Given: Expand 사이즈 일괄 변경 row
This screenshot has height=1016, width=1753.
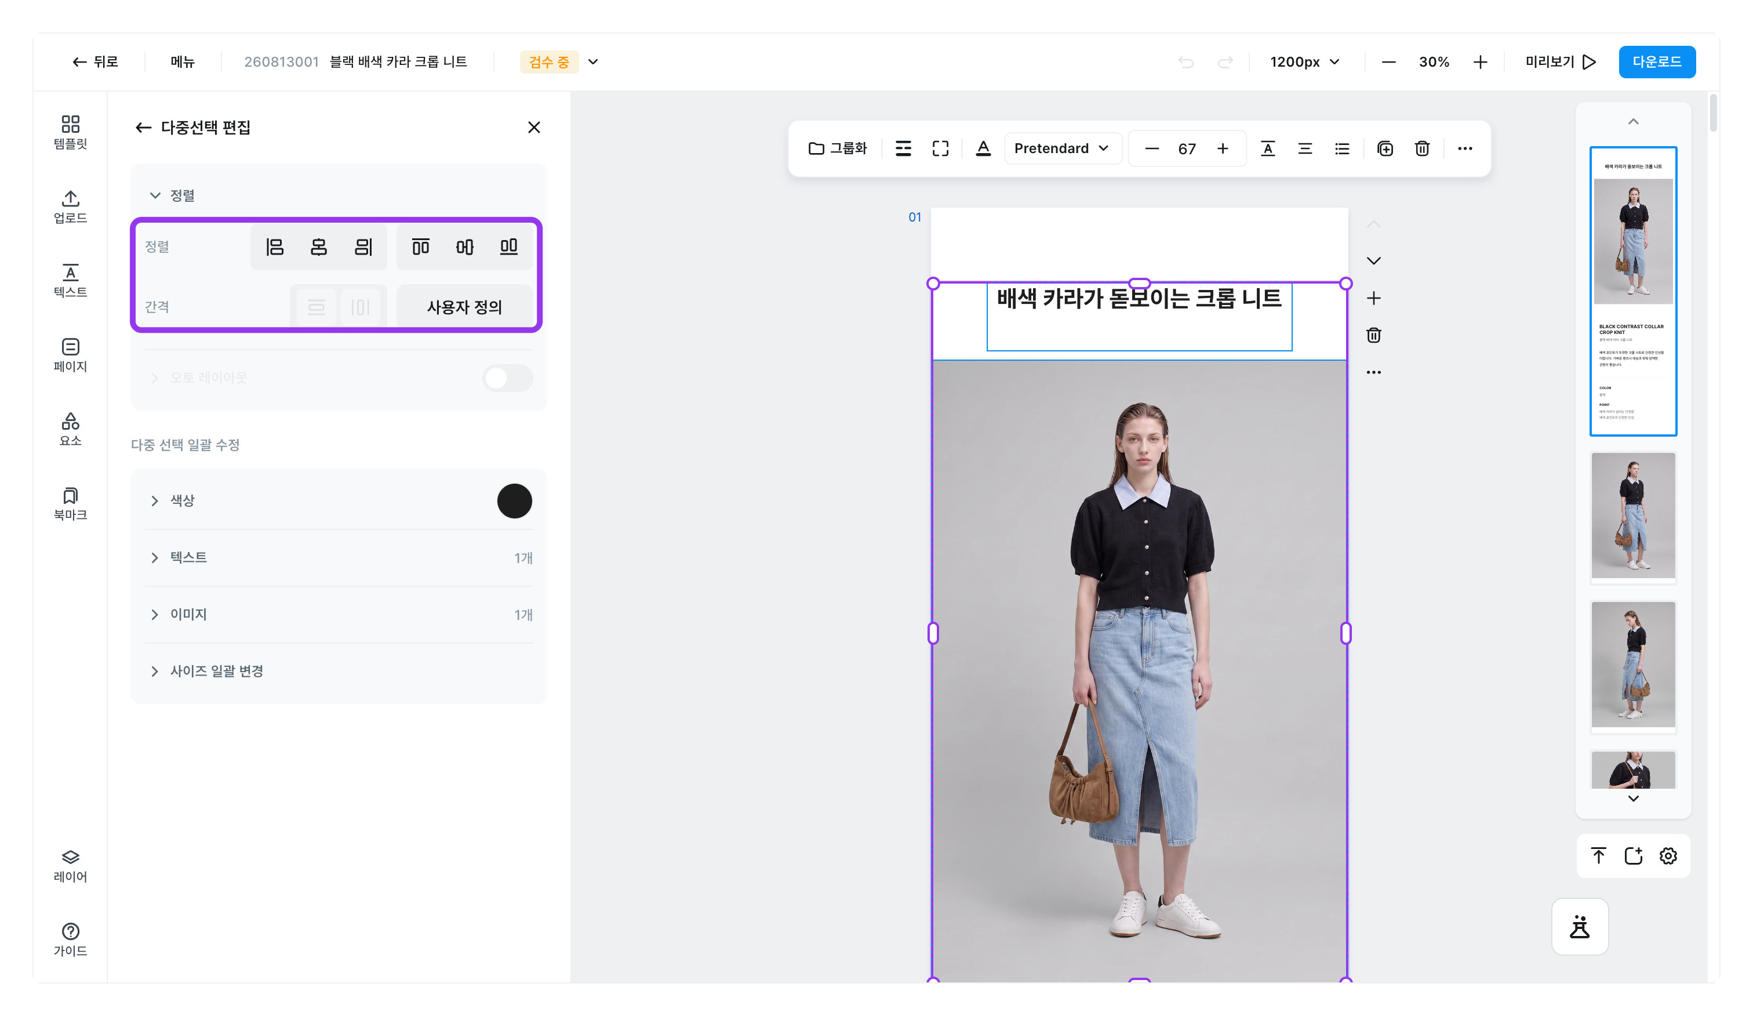Looking at the screenshot, I should tap(339, 672).
